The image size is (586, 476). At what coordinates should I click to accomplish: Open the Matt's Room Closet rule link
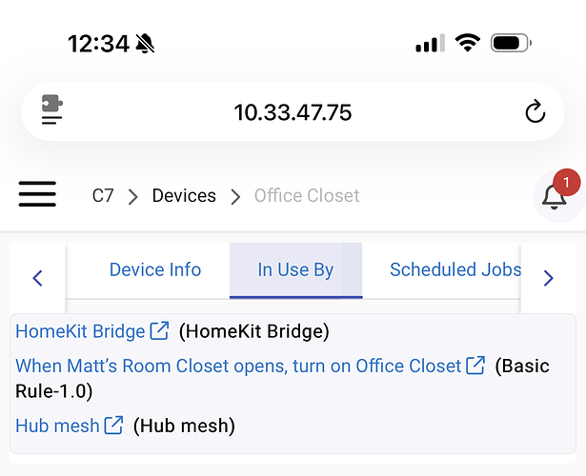click(238, 366)
